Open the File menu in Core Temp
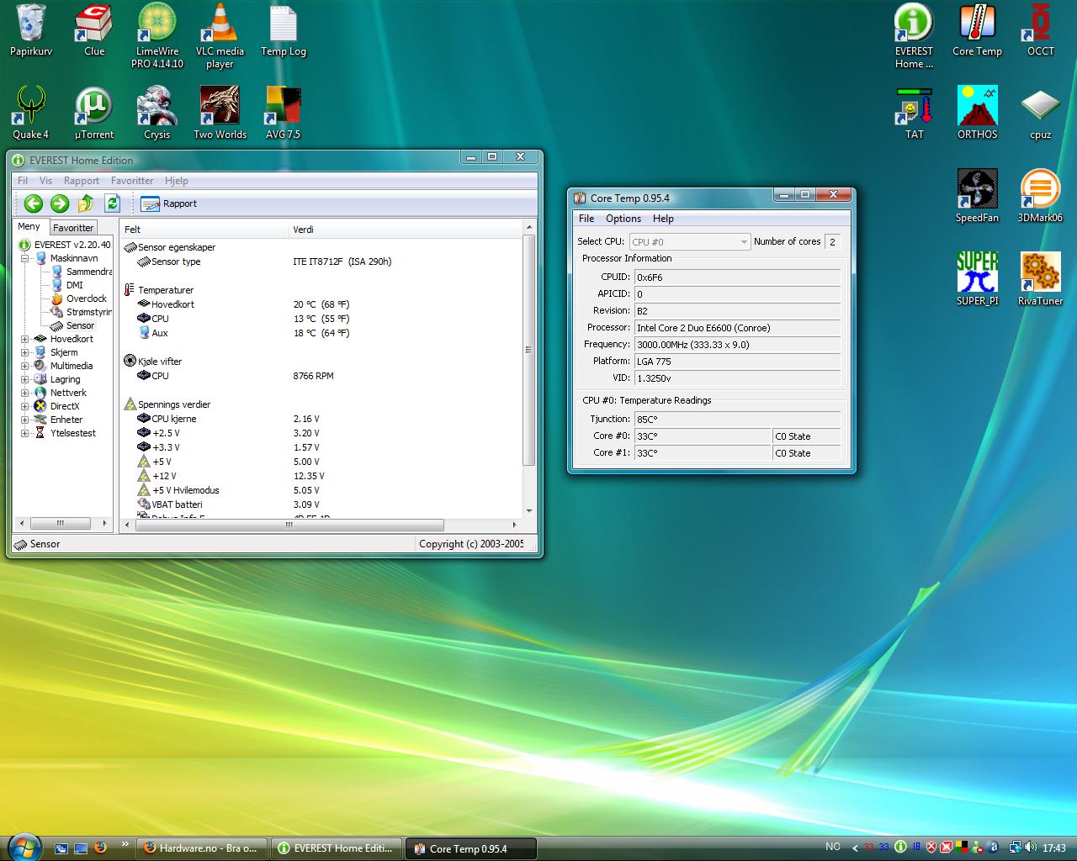Viewport: 1077px width, 861px height. tap(586, 219)
